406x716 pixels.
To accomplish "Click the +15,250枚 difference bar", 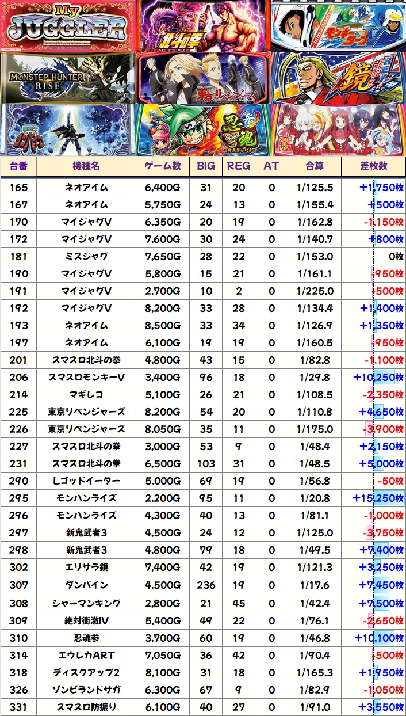I will tap(379, 498).
